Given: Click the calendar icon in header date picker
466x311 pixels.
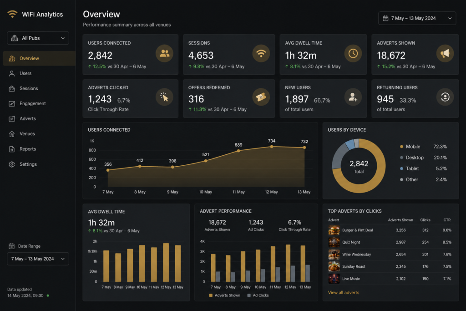Looking at the screenshot, I should 385,18.
